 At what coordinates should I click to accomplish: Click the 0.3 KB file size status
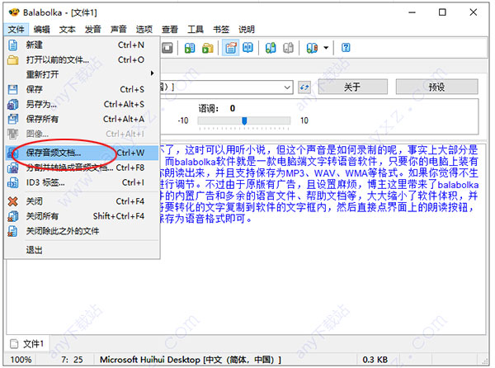(x=375, y=360)
